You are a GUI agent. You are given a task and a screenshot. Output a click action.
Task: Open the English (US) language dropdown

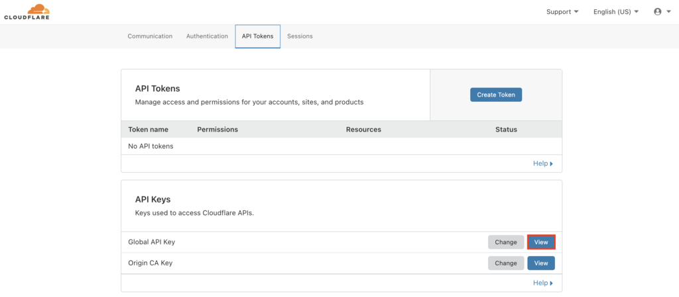(616, 12)
